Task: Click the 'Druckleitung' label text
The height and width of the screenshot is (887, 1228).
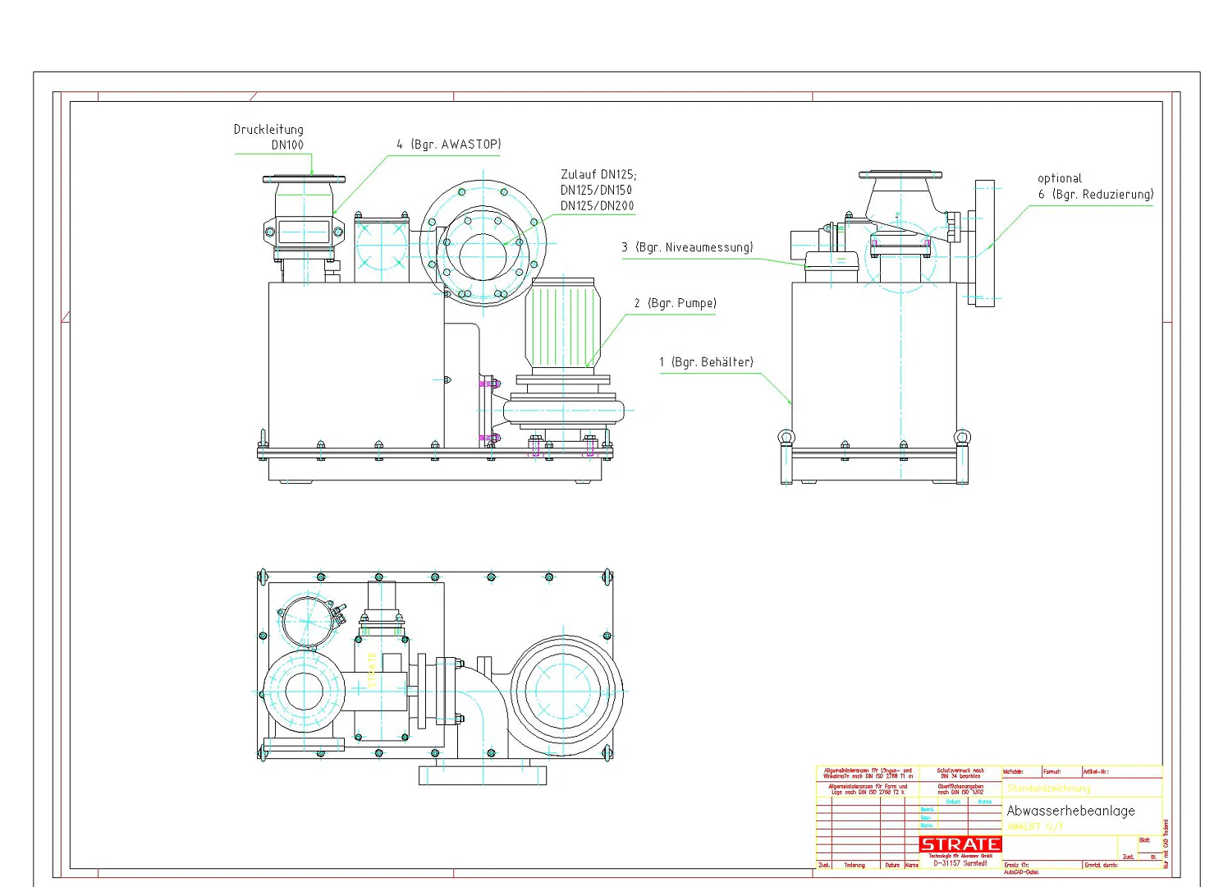Action: (268, 130)
